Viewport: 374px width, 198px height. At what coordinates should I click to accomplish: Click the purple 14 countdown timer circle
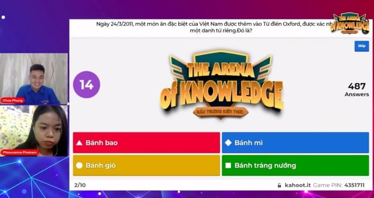(86, 85)
